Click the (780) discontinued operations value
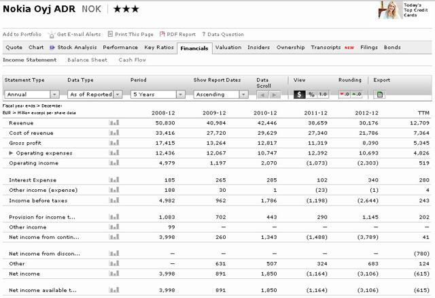The image size is (435, 298). (421, 254)
